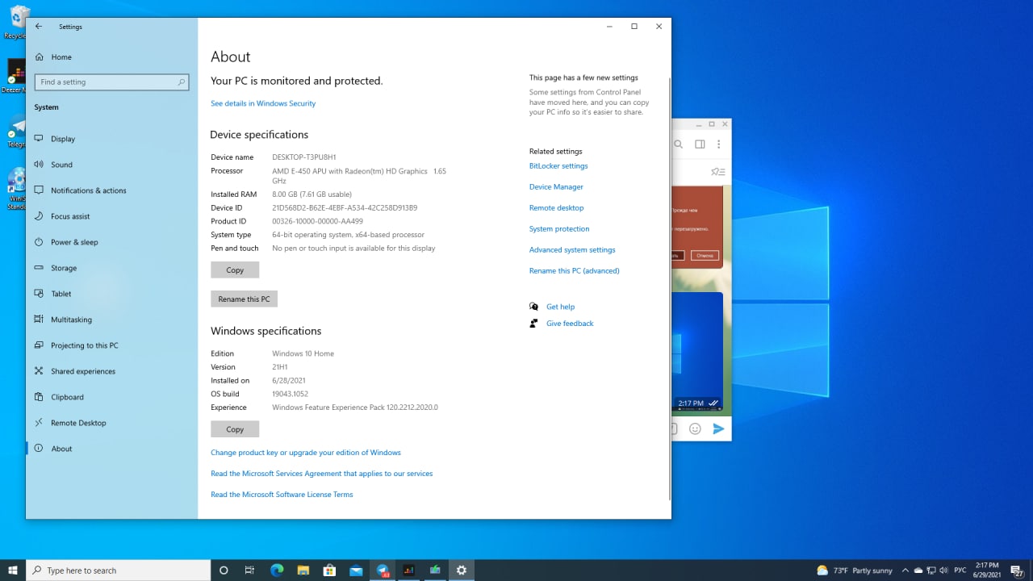This screenshot has width=1033, height=581.
Task: Click the taskbar search box
Action: click(x=118, y=571)
